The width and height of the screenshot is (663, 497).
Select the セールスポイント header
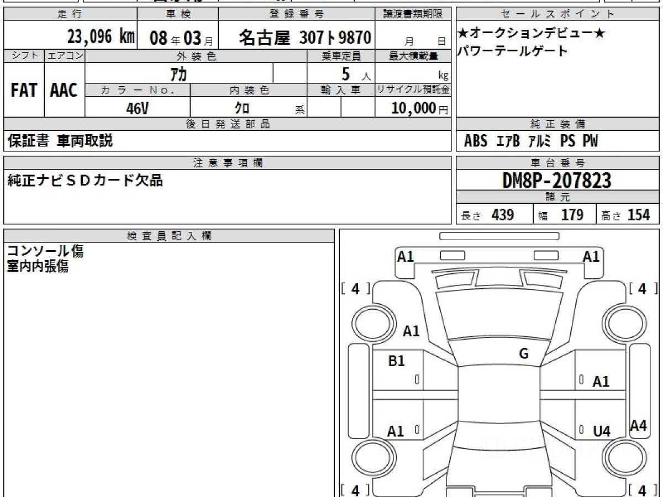557,14
